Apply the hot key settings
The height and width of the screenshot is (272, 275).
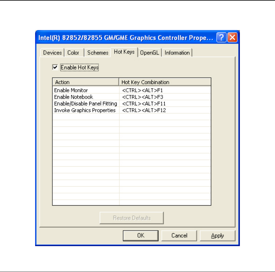point(218,235)
